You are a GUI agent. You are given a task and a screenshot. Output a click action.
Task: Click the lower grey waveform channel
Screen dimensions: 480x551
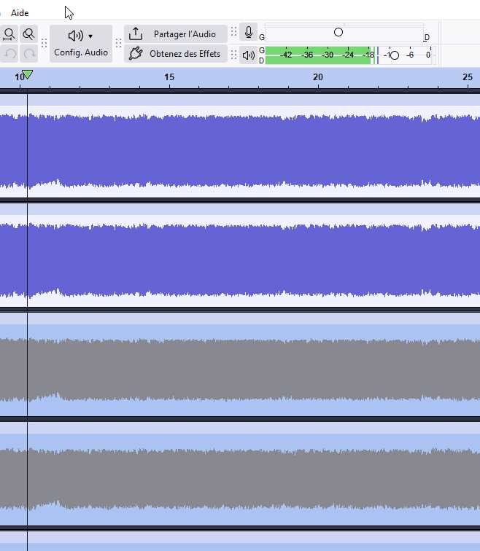(240, 480)
